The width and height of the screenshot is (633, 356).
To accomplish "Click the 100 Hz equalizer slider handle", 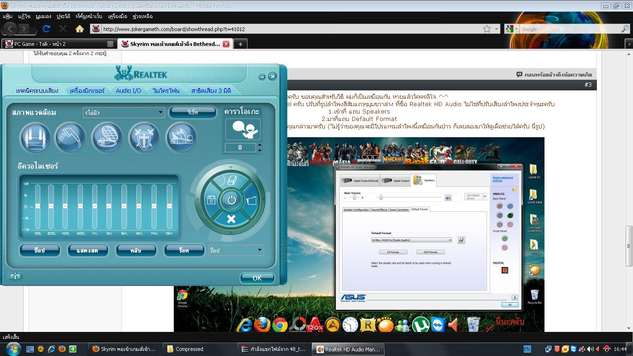I will (38, 206).
